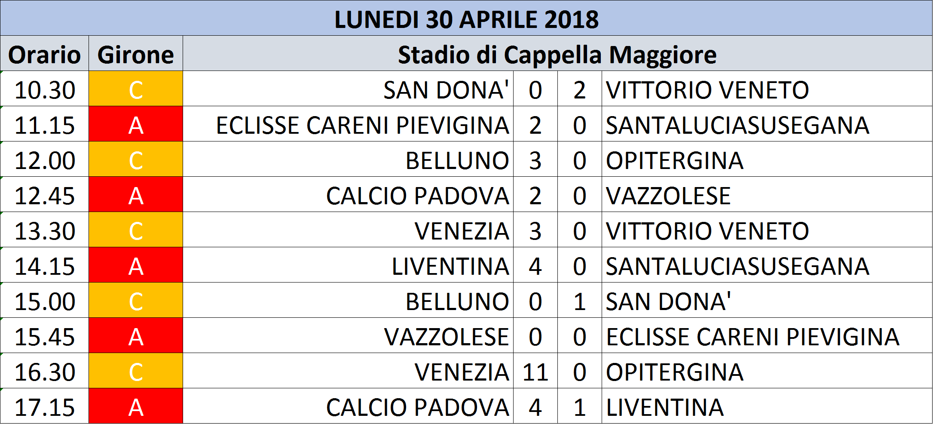The height and width of the screenshot is (424, 933).
Task: Click the Girone column header
Action: click(x=136, y=53)
